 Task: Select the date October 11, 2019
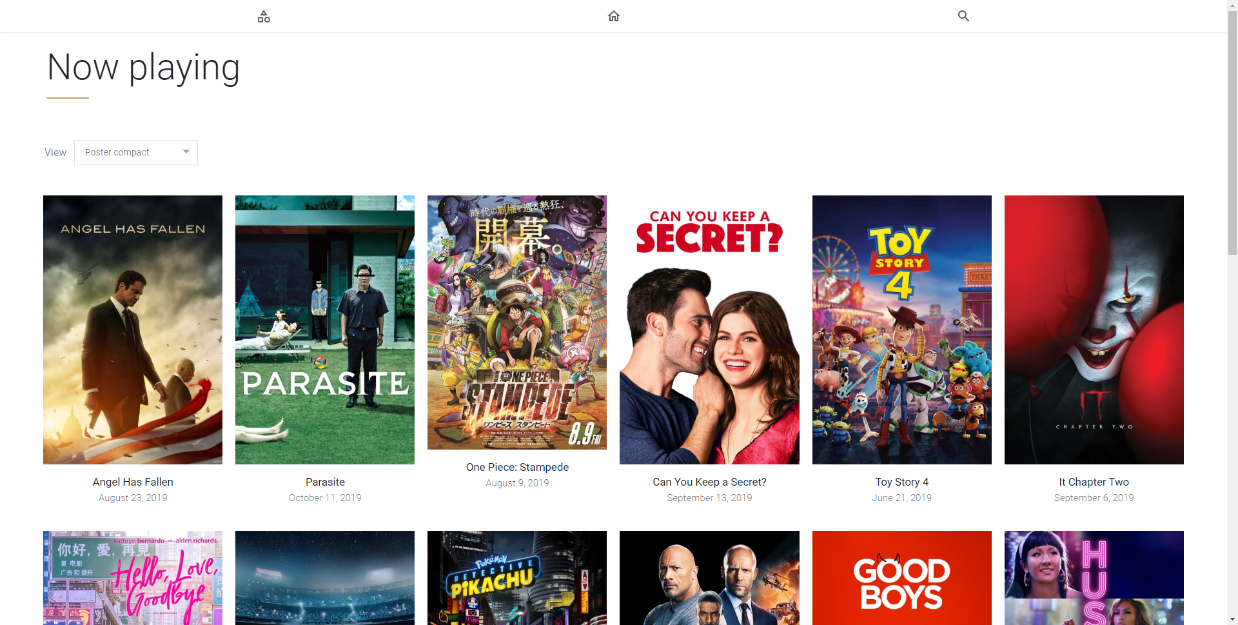325,498
